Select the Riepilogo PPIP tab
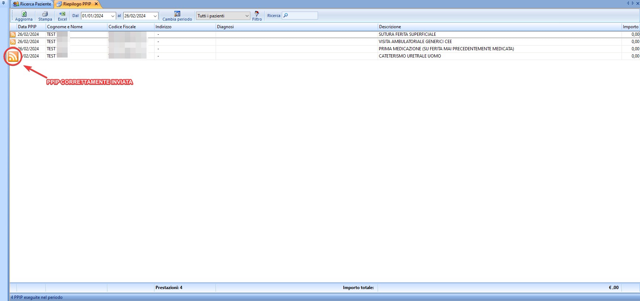Viewport: 640px width, 301px height. click(x=77, y=4)
